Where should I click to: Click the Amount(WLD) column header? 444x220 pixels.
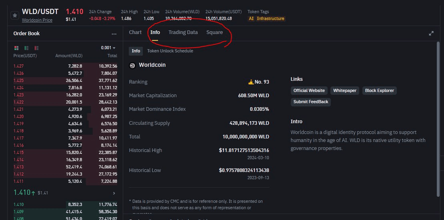click(x=69, y=56)
